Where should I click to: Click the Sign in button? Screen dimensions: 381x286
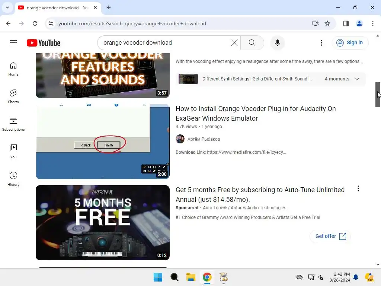tap(350, 43)
